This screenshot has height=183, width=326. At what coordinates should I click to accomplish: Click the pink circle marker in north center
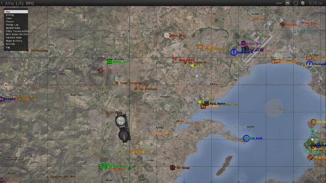point(167,36)
